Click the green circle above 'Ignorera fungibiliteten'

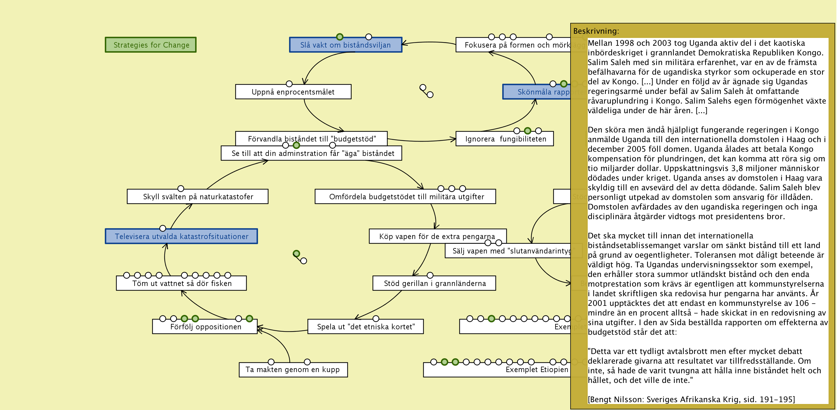click(527, 131)
